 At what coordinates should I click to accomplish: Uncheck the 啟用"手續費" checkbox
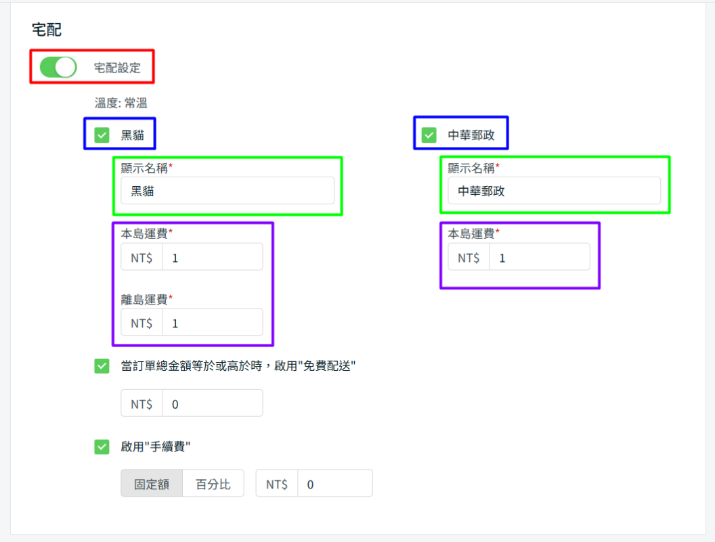tap(102, 447)
